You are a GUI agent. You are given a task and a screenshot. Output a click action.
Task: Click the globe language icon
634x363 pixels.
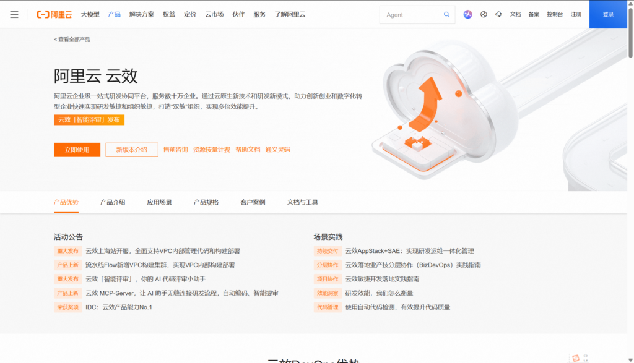(x=484, y=14)
